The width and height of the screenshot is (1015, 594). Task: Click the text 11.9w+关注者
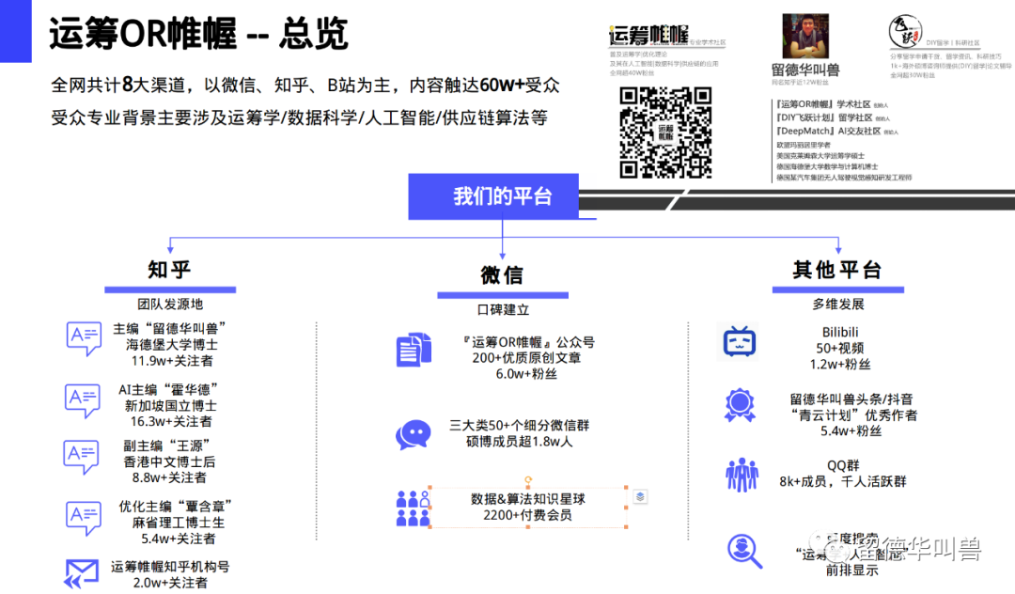click(172, 360)
